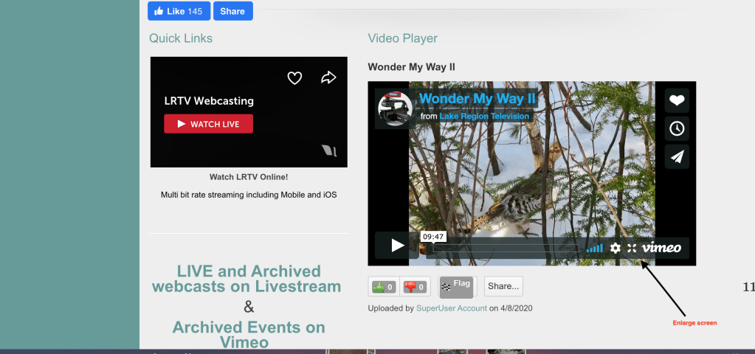Like the video with Vimeo heart icon

click(x=677, y=101)
